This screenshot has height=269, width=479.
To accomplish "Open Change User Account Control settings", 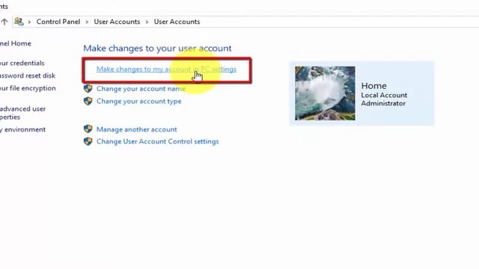I will click(x=158, y=141).
